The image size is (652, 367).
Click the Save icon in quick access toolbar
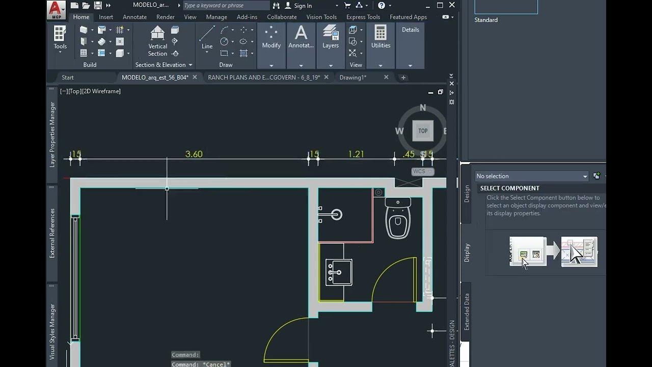[98, 6]
